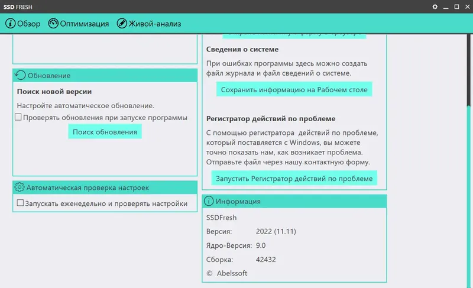The height and width of the screenshot is (288, 473).
Task: Click the Поиск обновления button
Action: (x=105, y=132)
